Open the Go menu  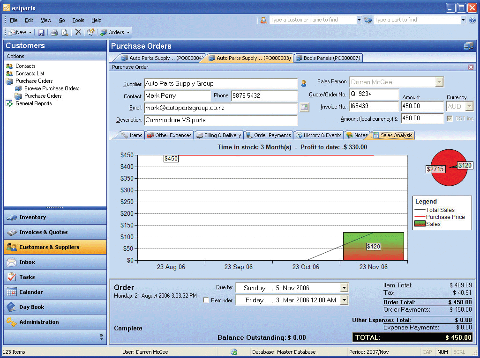(62, 20)
